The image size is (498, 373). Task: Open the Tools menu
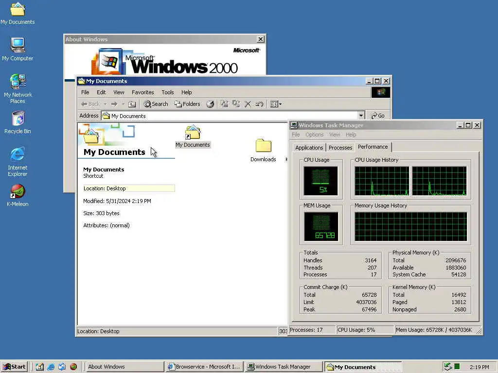coord(168,92)
